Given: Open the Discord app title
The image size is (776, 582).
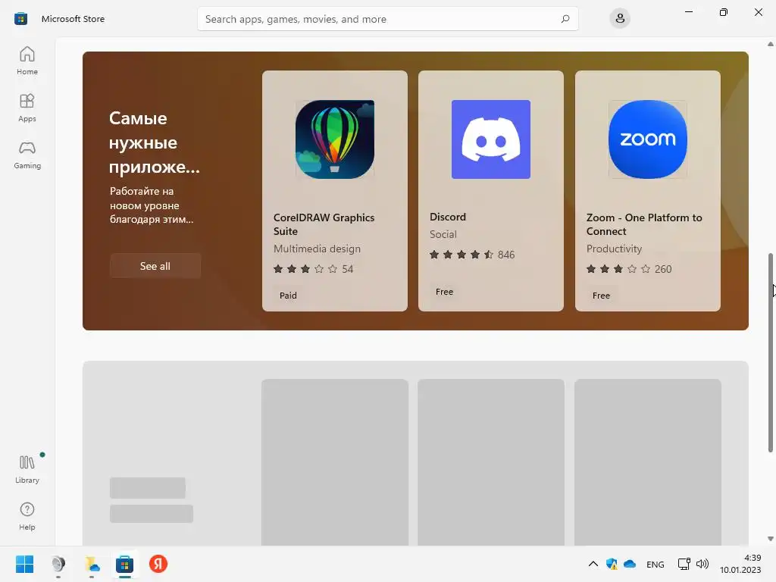Looking at the screenshot, I should pyautogui.click(x=447, y=217).
